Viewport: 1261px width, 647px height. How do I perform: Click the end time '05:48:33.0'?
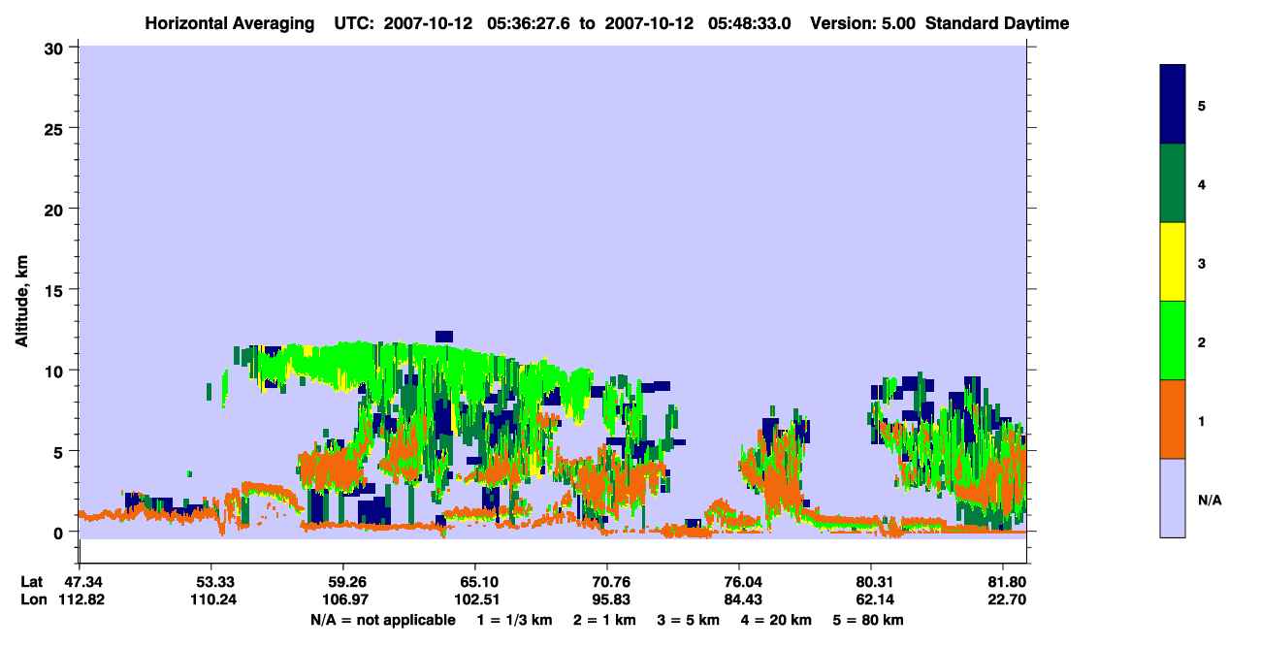pyautogui.click(x=748, y=23)
